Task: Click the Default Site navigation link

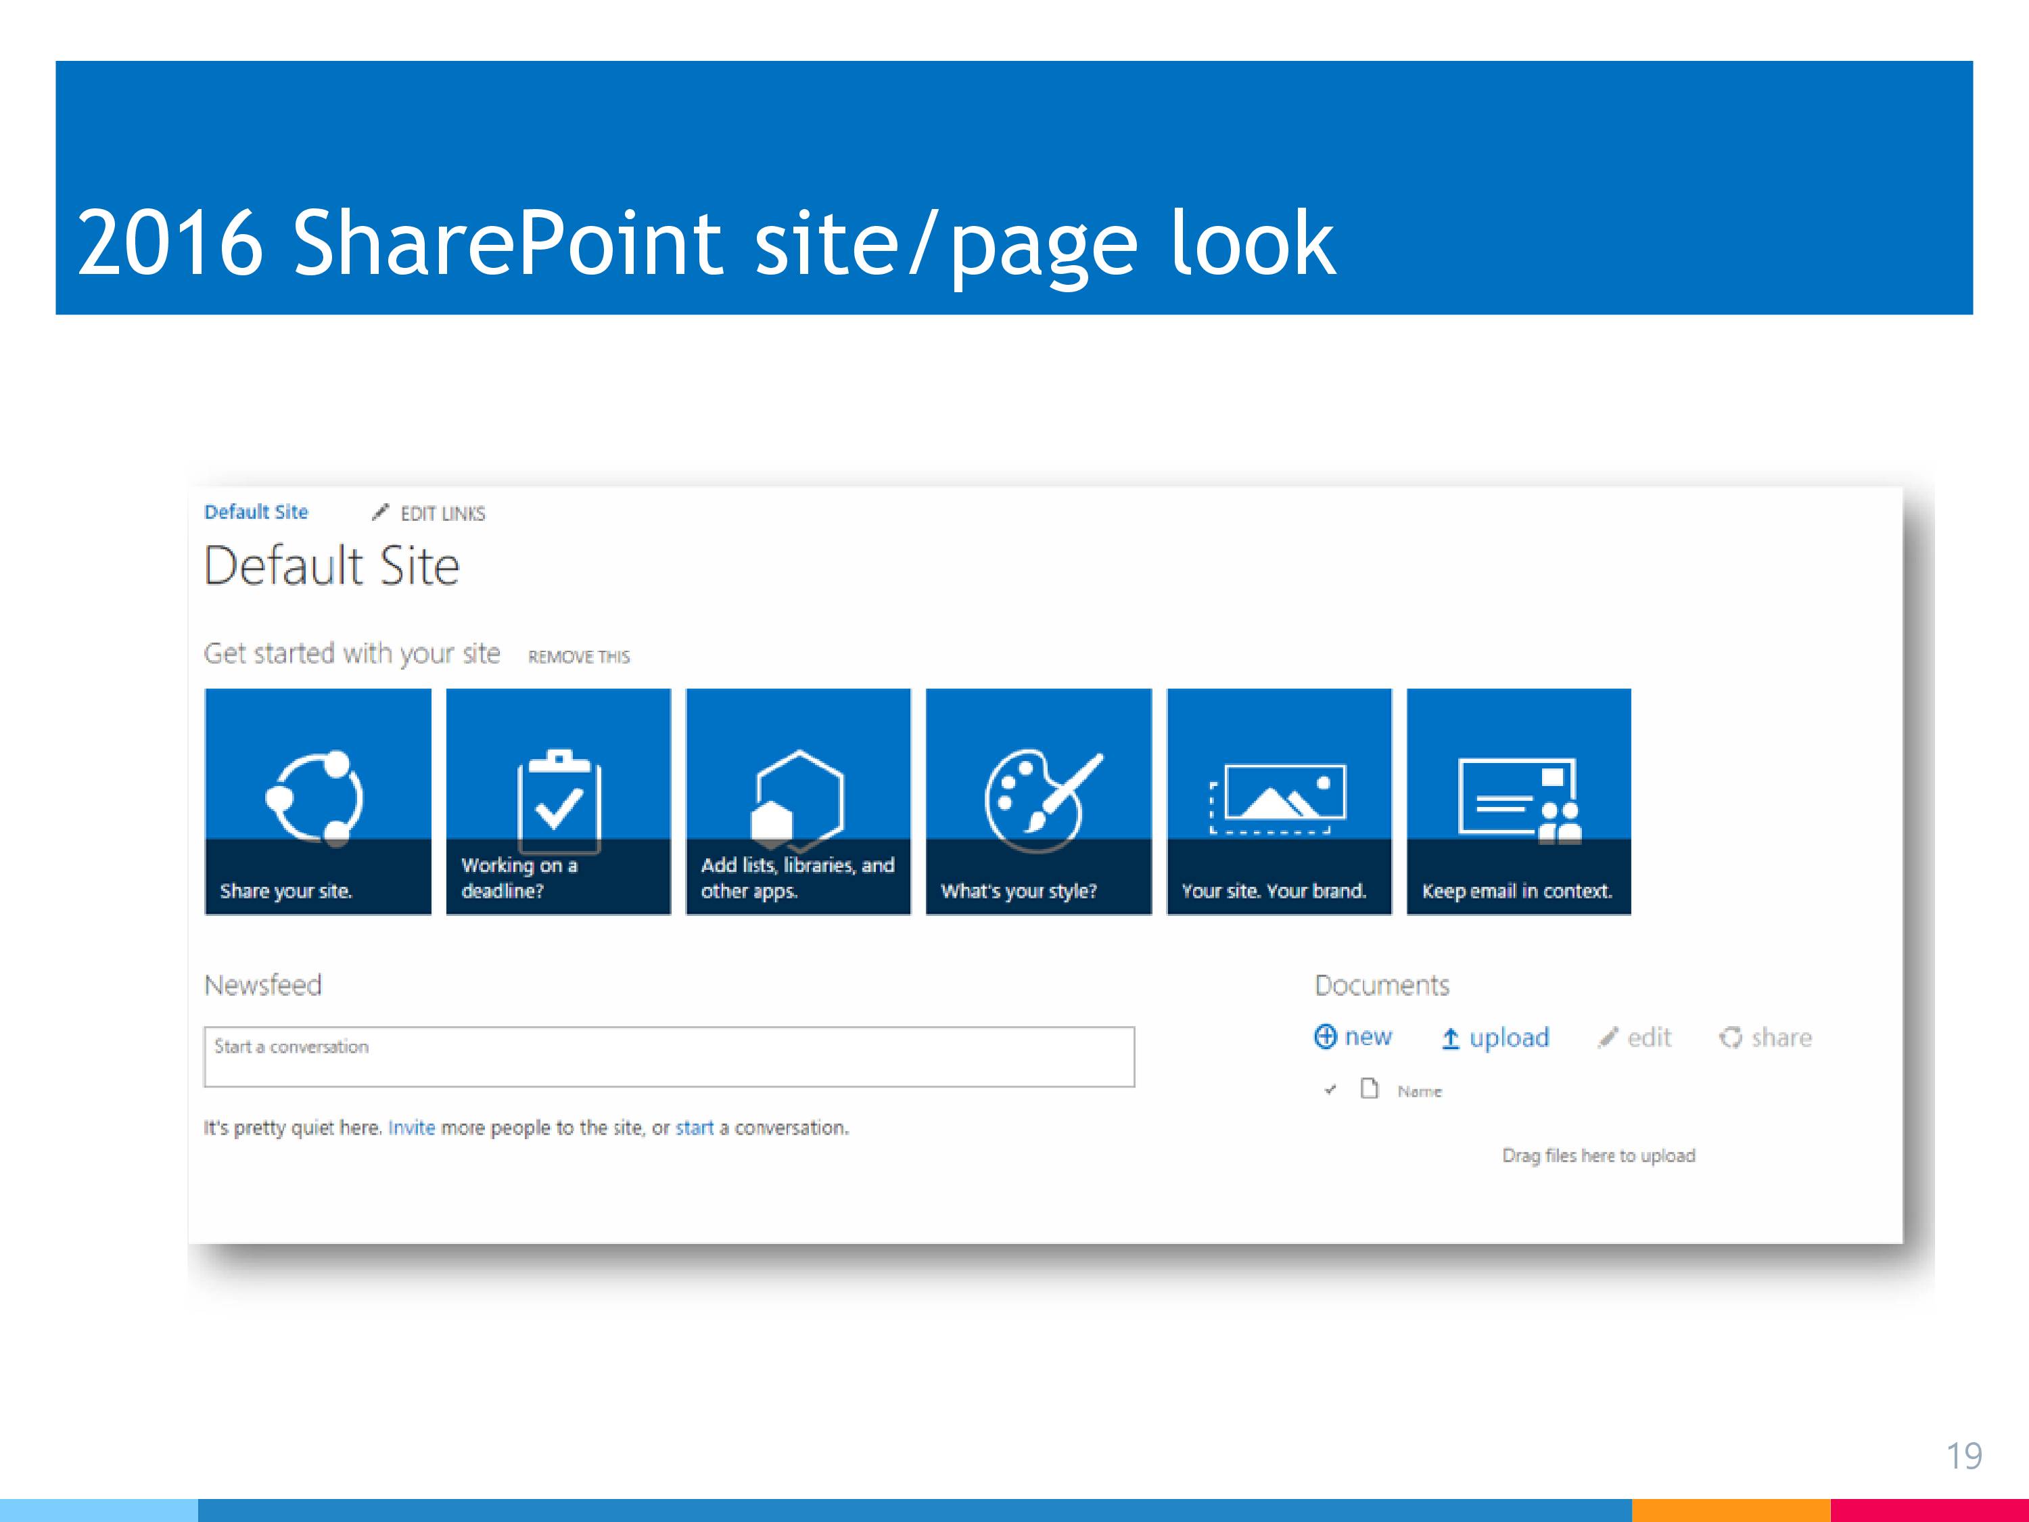Action: (256, 512)
